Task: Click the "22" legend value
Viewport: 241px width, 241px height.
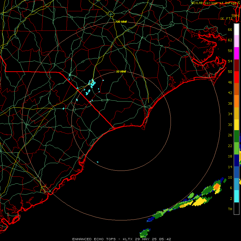Action: pyautogui.click(x=230, y=146)
